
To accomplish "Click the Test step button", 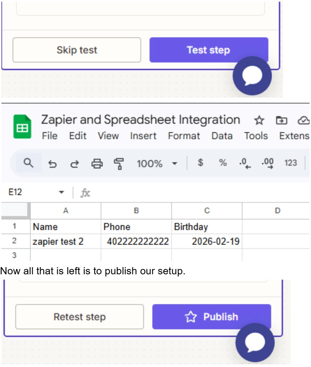I will [x=209, y=50].
